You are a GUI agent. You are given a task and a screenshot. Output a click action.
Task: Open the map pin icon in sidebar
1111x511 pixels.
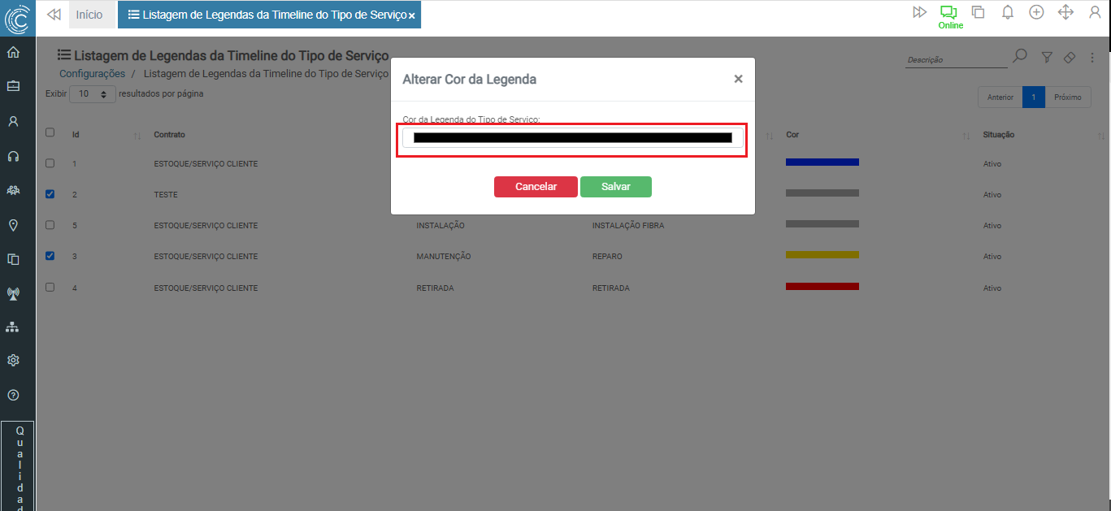coord(13,225)
